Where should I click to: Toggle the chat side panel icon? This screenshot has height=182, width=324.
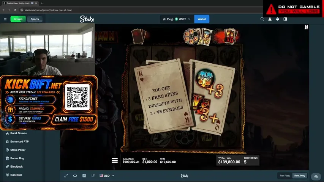pyautogui.click(x=285, y=19)
